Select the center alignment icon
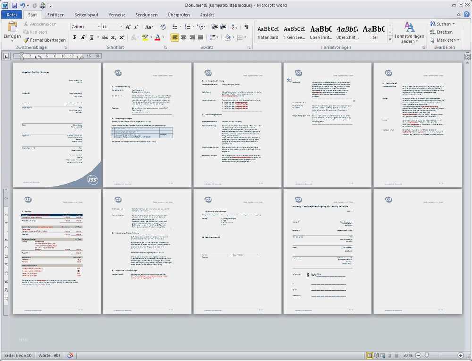Image resolution: width=472 pixels, height=361 pixels. tap(183, 37)
